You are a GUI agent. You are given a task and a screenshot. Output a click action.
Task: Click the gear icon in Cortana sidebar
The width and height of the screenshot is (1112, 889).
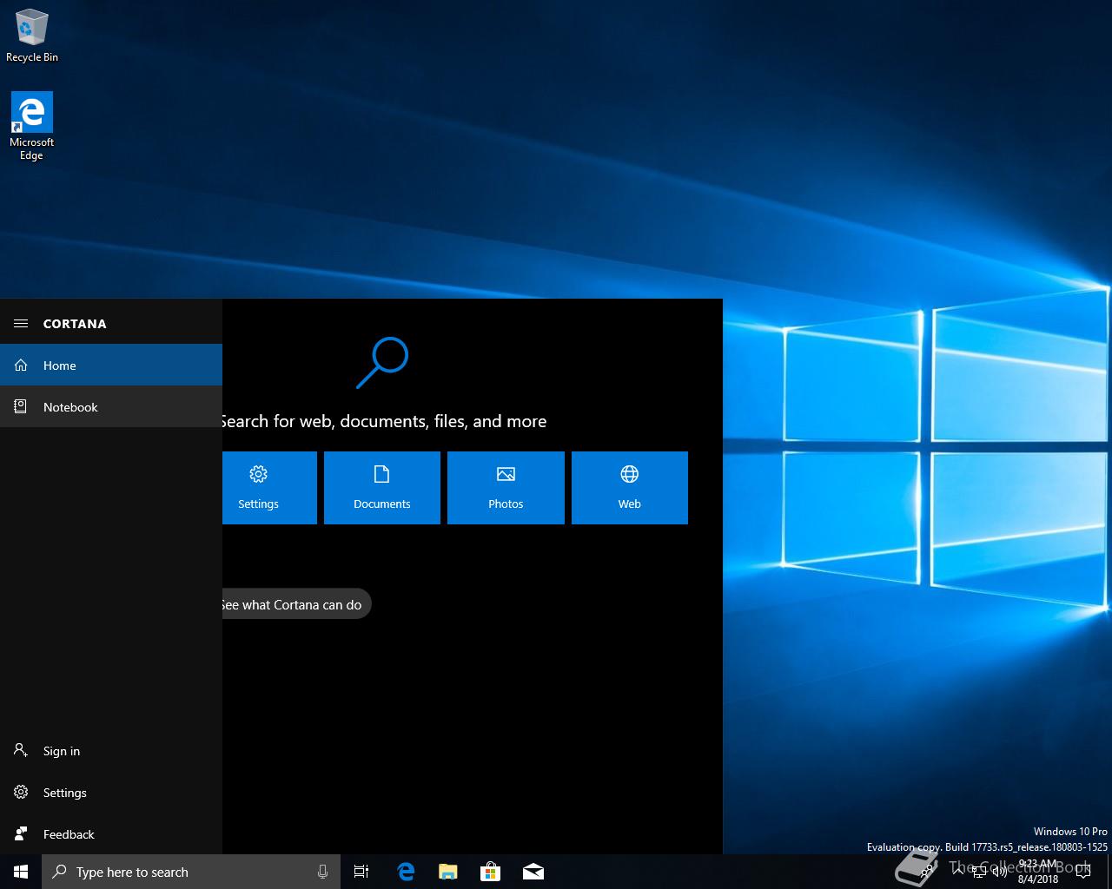point(21,792)
